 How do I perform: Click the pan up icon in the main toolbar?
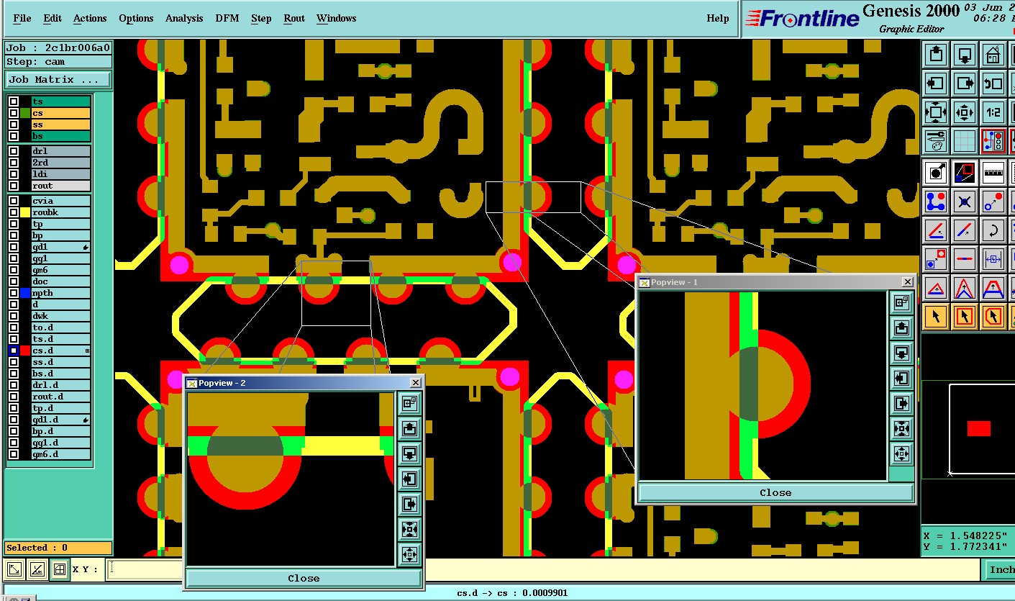click(x=935, y=54)
